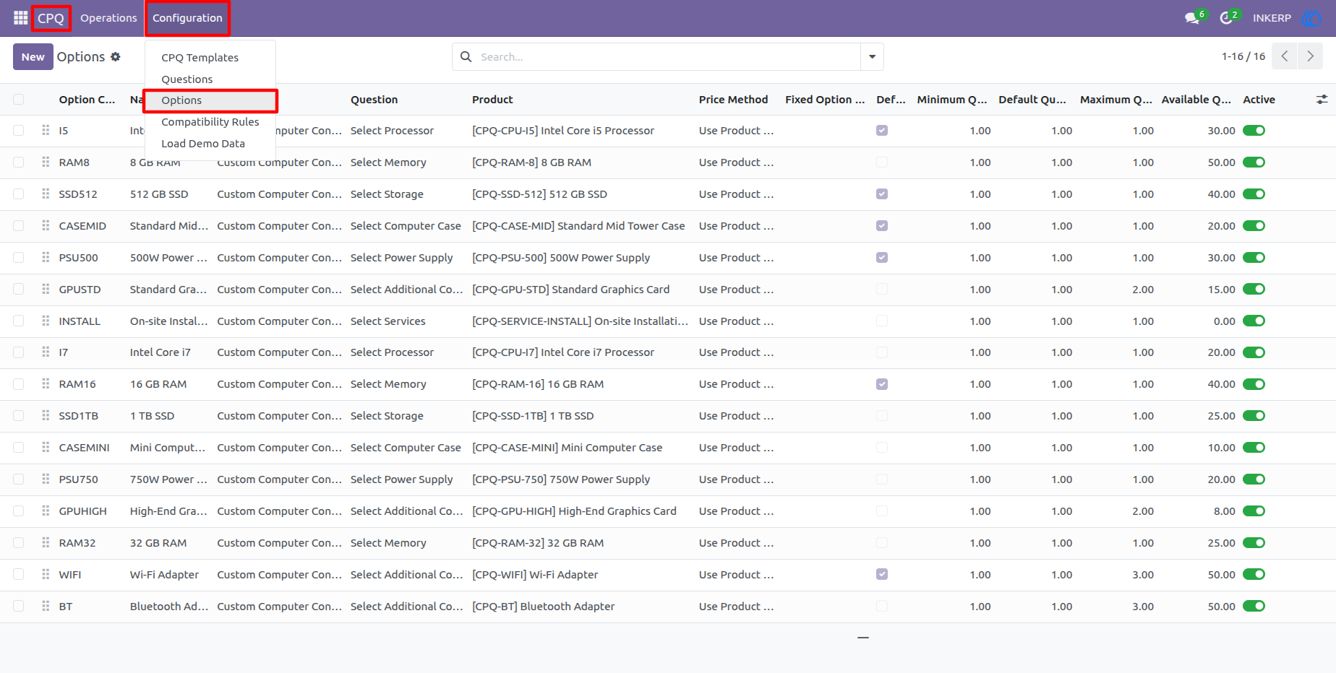Open the apps grid menu icon
The height and width of the screenshot is (673, 1336).
tap(20, 17)
